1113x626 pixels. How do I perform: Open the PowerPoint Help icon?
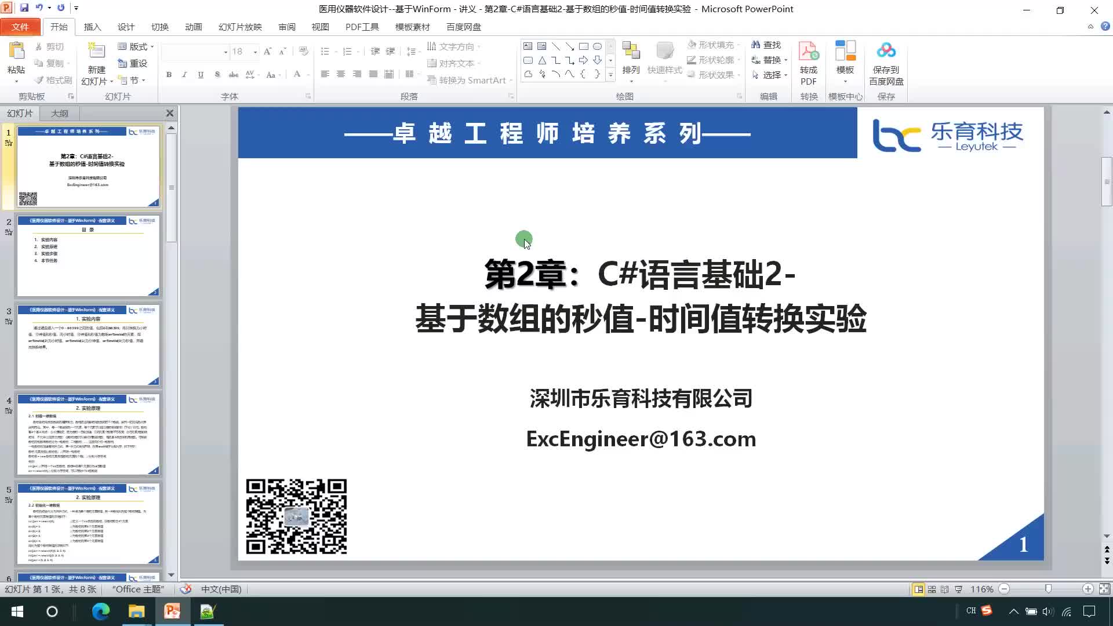click(x=1105, y=27)
